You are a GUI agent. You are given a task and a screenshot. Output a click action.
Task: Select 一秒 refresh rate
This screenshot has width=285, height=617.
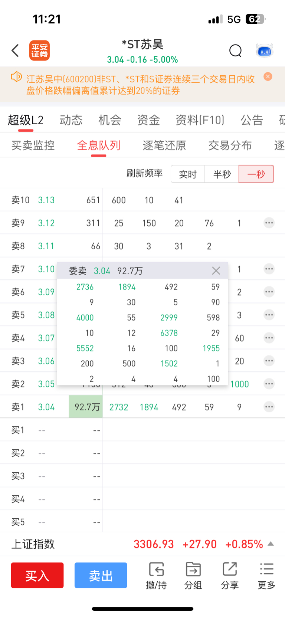pos(256,174)
